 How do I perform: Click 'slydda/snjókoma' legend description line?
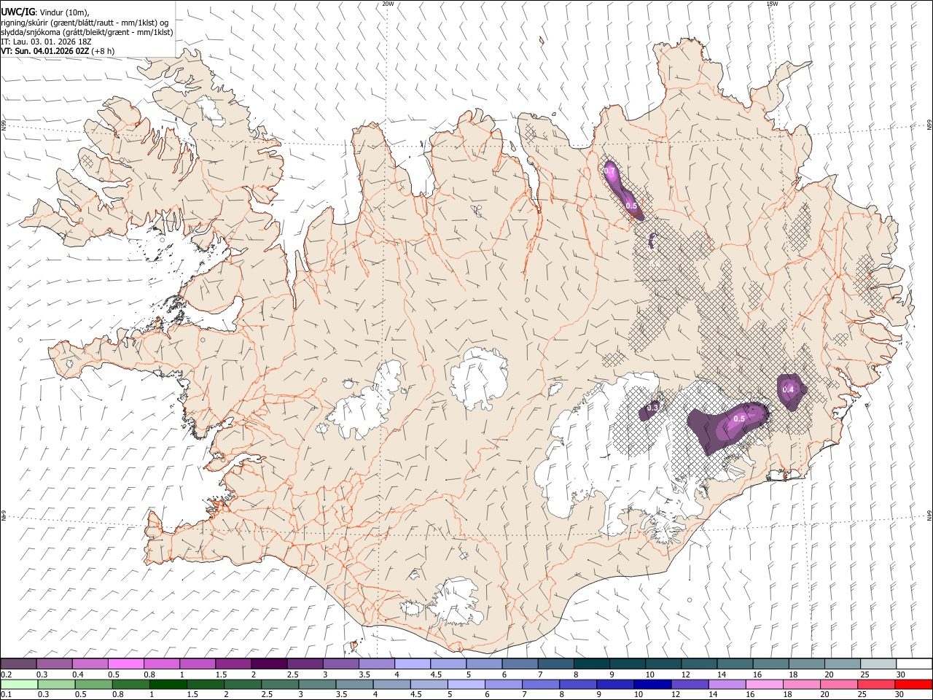[x=87, y=32]
